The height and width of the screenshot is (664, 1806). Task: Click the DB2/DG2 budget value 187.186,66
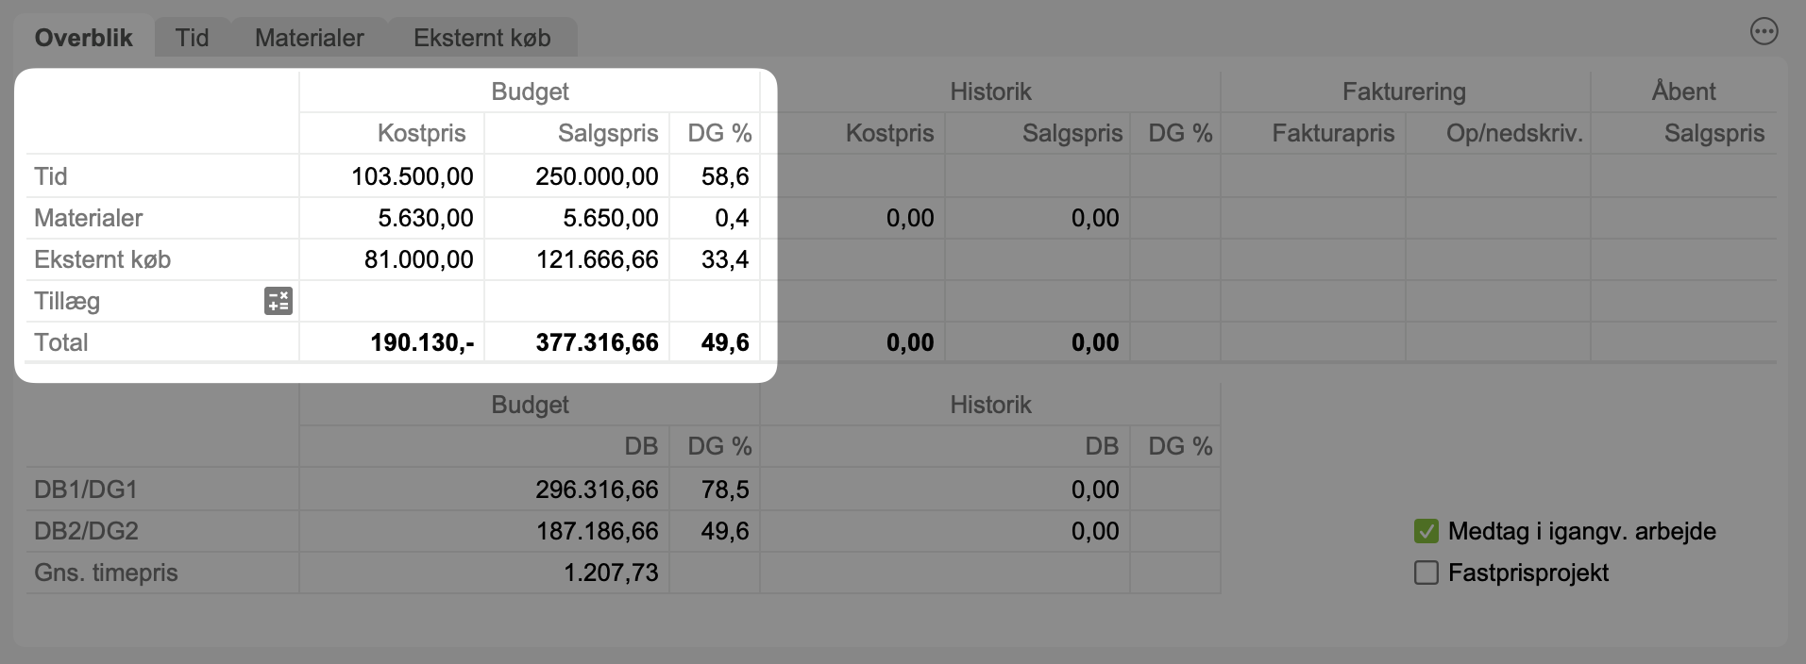(597, 531)
